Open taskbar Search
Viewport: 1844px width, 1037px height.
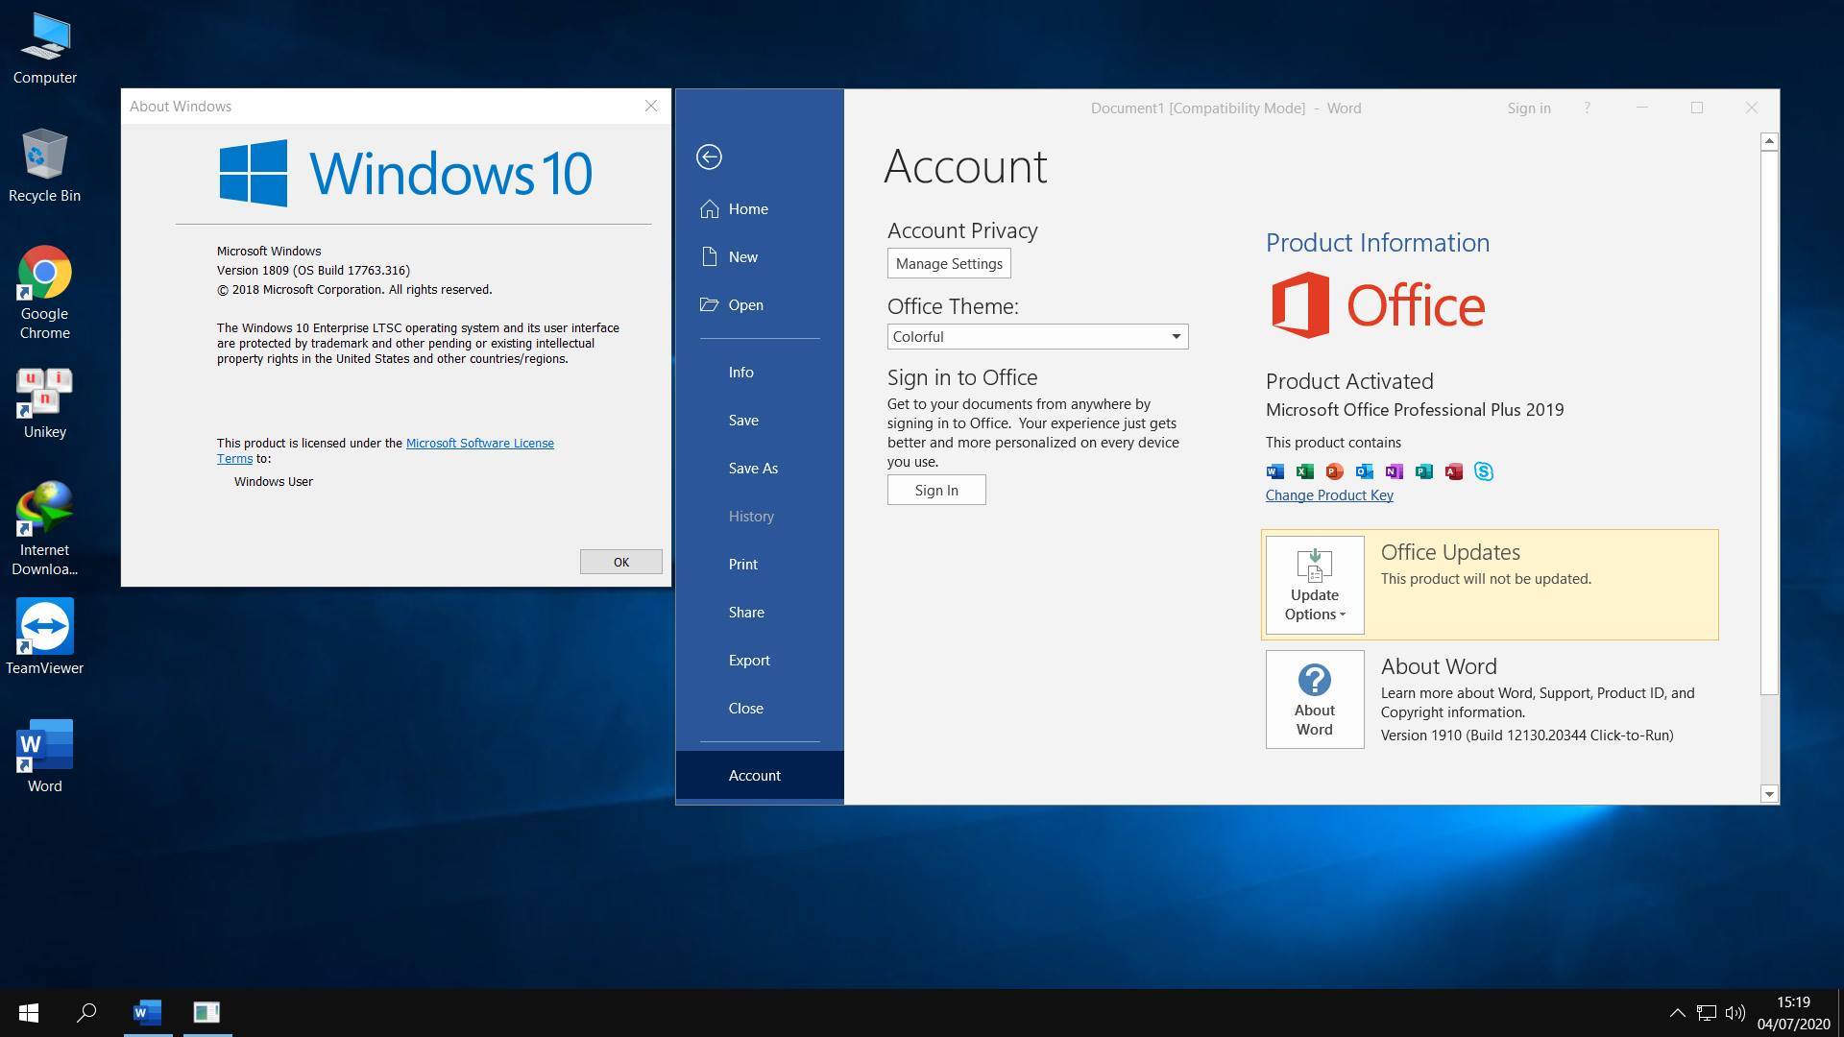(86, 1012)
